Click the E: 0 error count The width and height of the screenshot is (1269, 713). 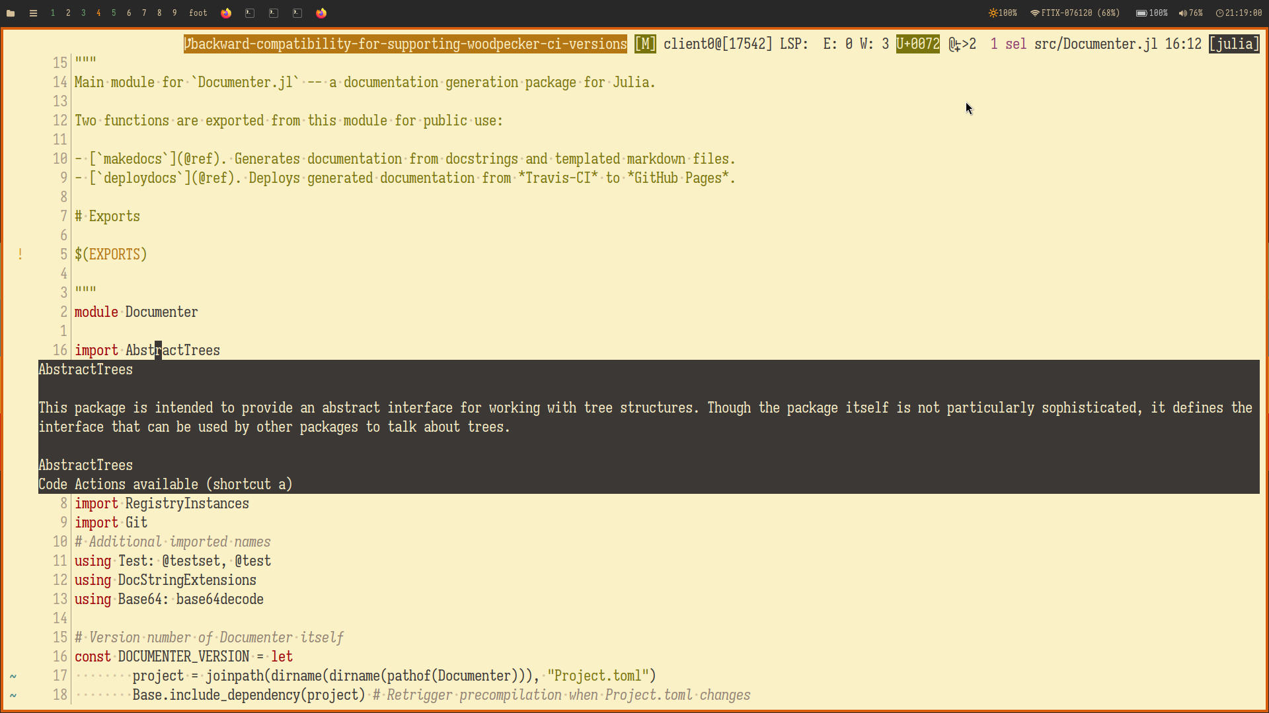837,44
